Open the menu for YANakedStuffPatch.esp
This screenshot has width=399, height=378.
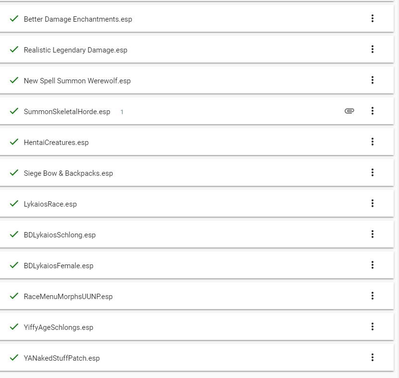[x=372, y=357]
